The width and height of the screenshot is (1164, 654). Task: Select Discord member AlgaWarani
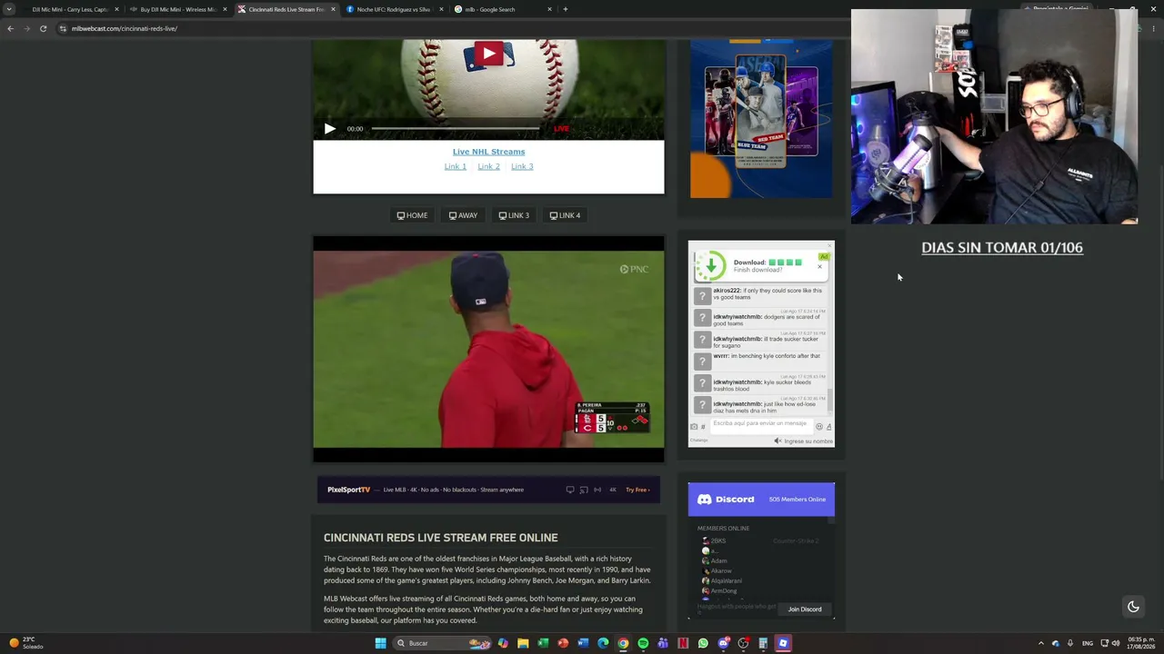(x=726, y=580)
